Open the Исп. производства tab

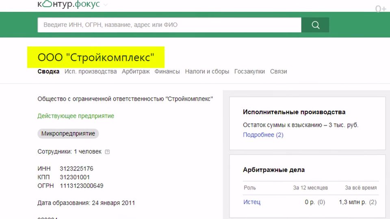click(91, 71)
